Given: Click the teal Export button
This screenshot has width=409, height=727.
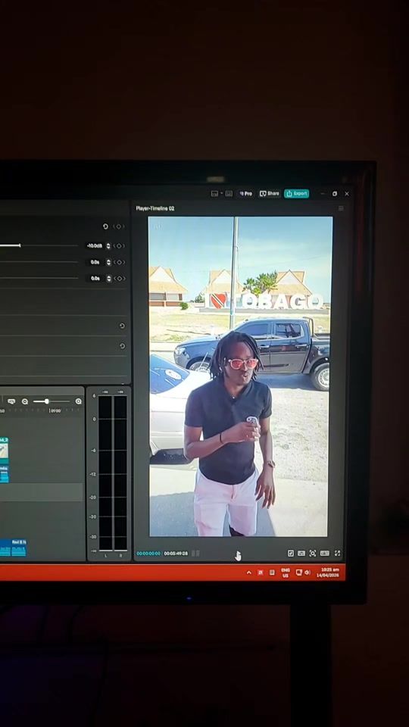Looking at the screenshot, I should pos(296,193).
